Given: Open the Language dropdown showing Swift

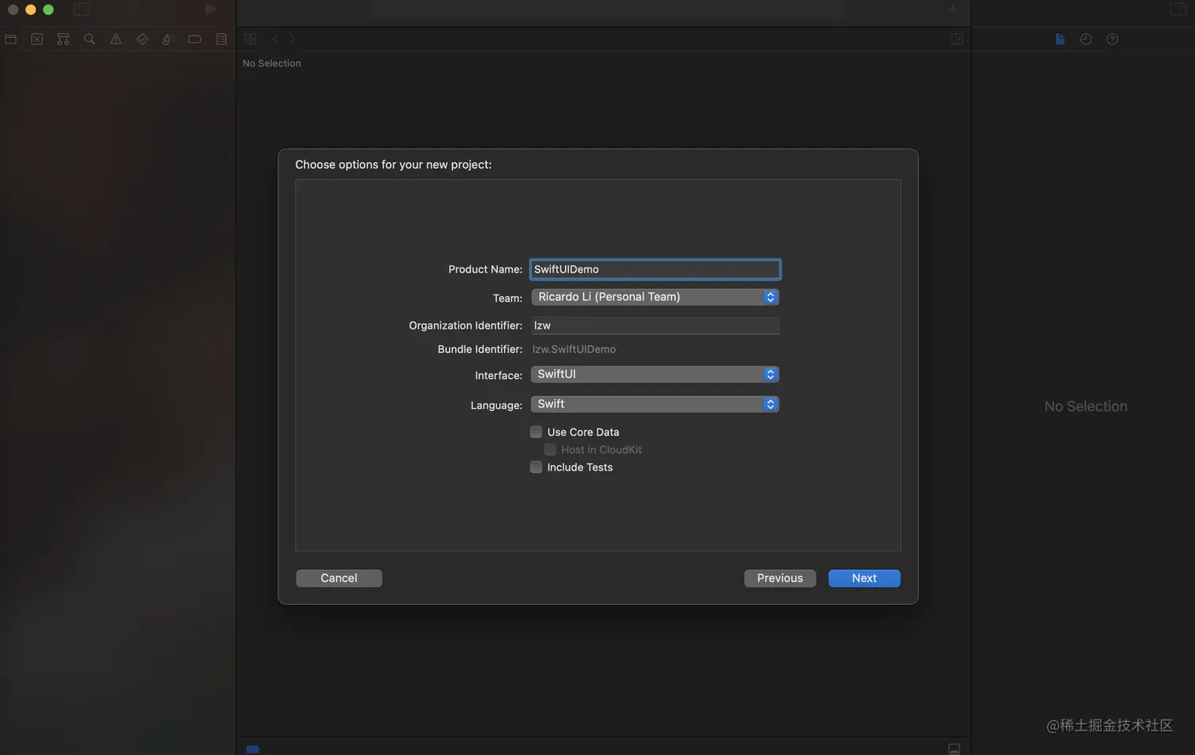Looking at the screenshot, I should tap(655, 404).
